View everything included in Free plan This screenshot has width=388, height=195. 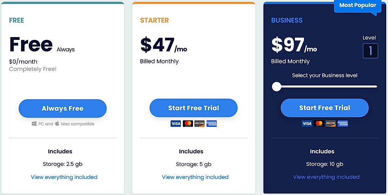point(64,177)
